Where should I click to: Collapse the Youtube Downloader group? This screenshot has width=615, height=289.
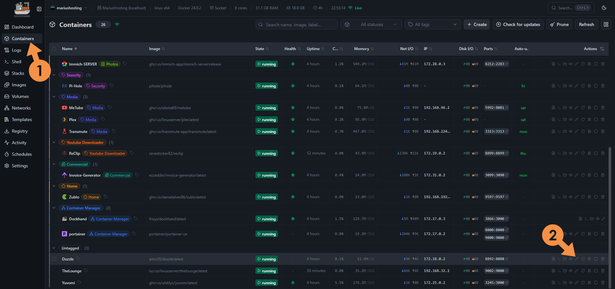click(x=54, y=142)
